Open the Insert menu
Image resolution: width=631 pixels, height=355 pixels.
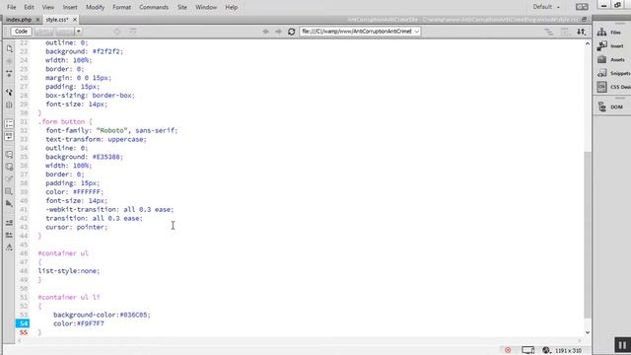click(x=70, y=7)
